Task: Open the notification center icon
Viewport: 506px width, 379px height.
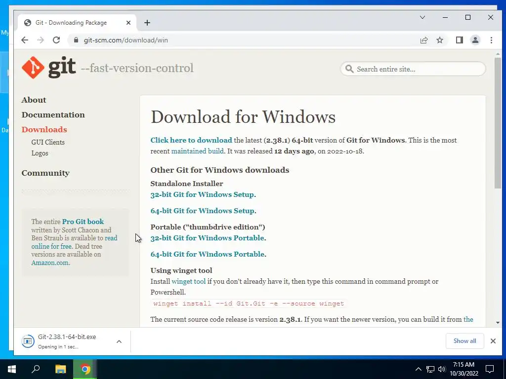Action: click(490, 369)
